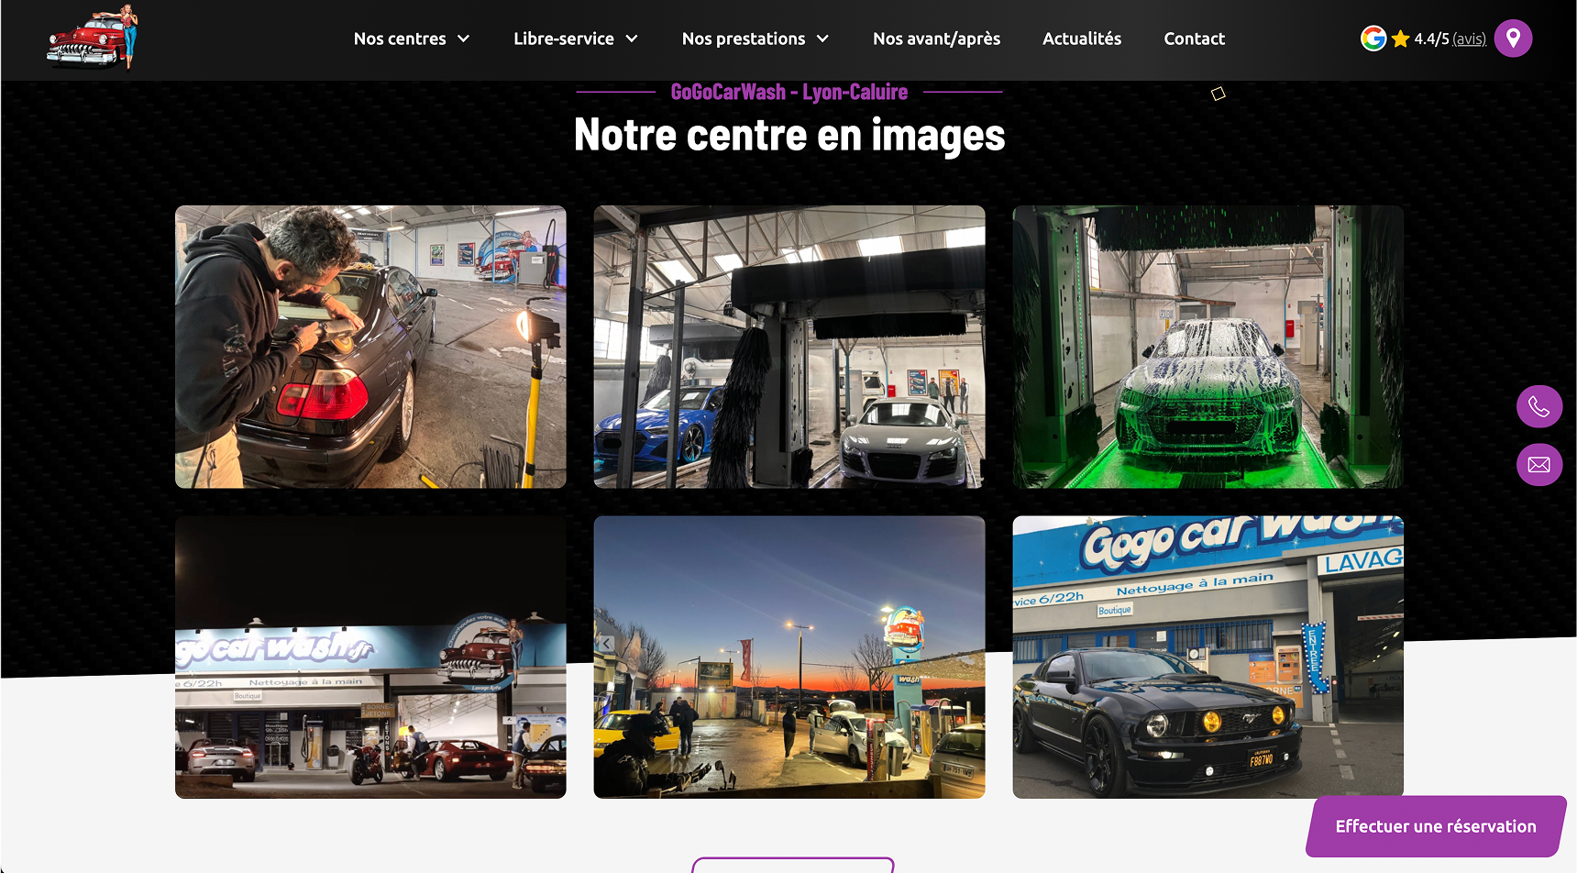This screenshot has width=1577, height=873.
Task: Open photo of man polishing car
Action: click(x=370, y=347)
